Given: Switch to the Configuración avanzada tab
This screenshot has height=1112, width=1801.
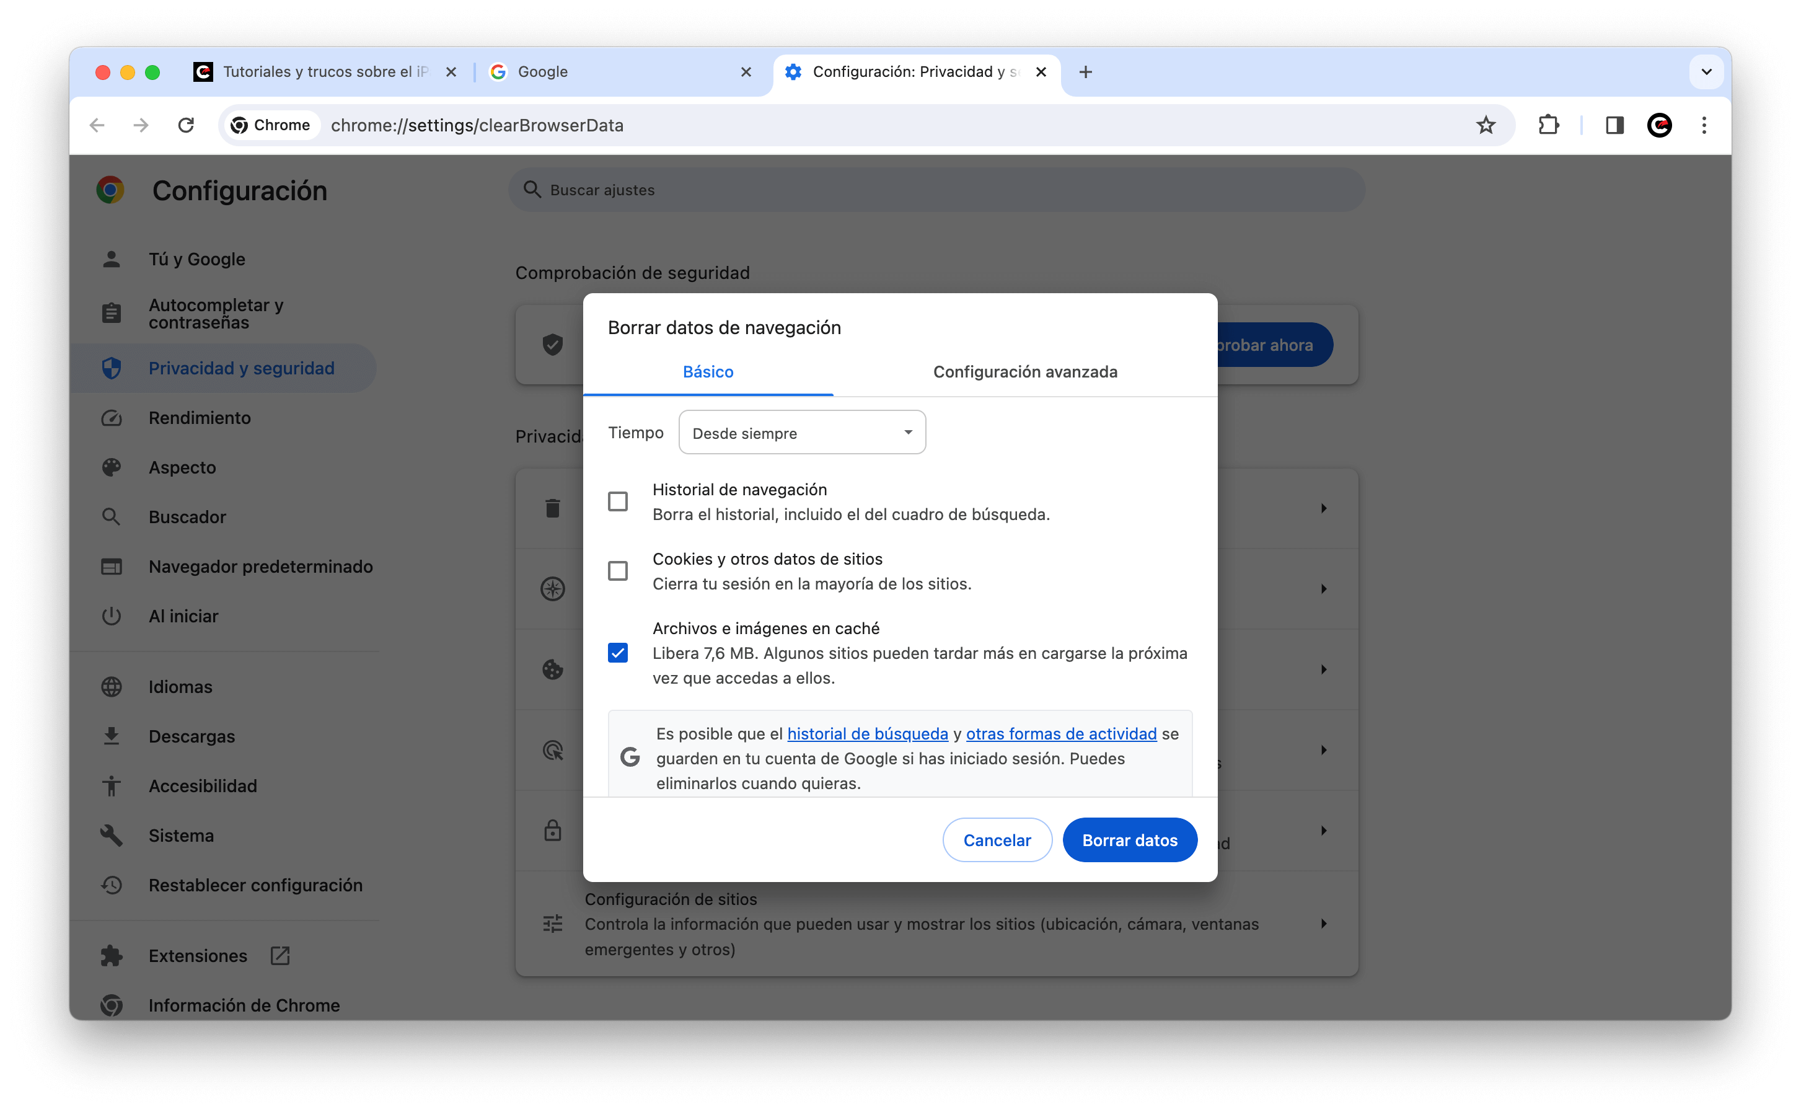Looking at the screenshot, I should [x=1024, y=372].
